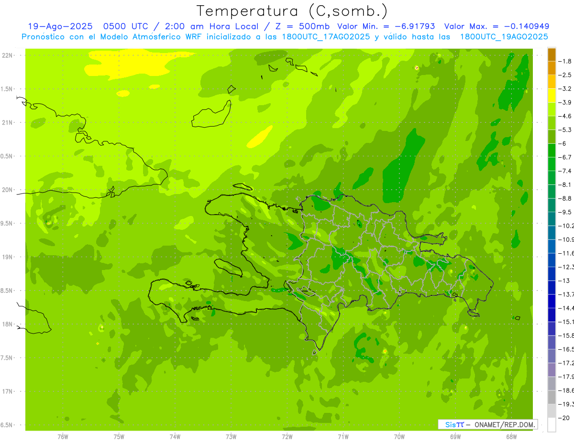Click the "74W" longitude label

175,437
